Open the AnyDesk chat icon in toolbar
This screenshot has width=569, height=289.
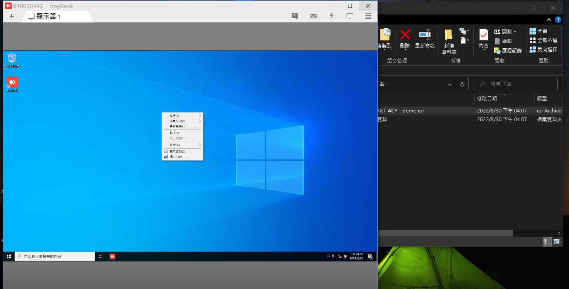pos(295,16)
